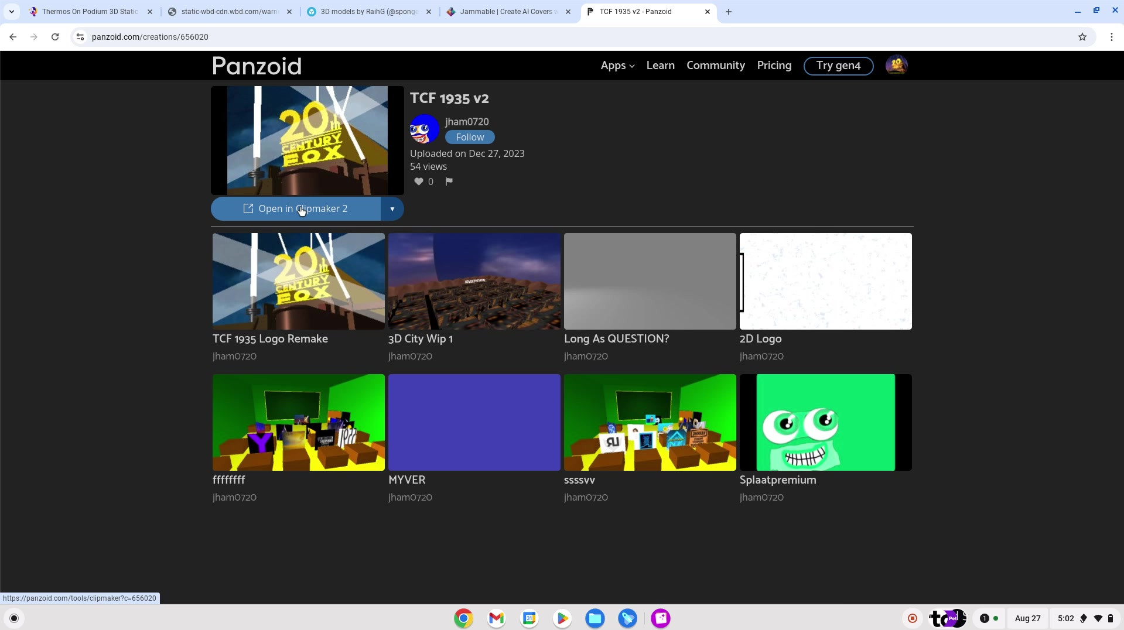Open the user profile avatar in the header
The height and width of the screenshot is (630, 1124).
coord(896,66)
